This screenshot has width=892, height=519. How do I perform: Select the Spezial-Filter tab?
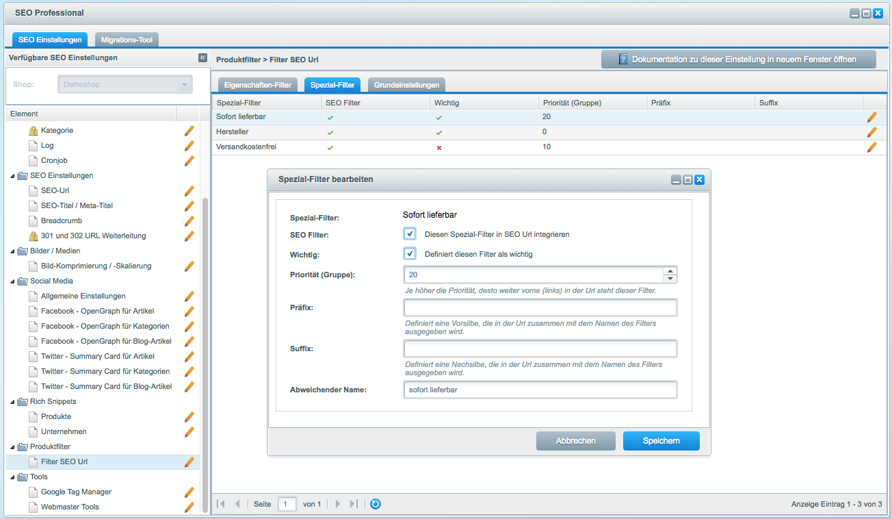pyautogui.click(x=332, y=85)
